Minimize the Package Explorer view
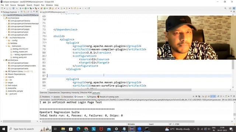Image resolution: width=236 pixels, height=132 pixels. click(34, 12)
